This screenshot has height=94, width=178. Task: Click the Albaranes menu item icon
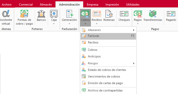(x=84, y=30)
